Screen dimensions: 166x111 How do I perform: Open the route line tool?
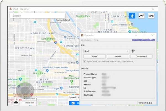tap(141, 16)
